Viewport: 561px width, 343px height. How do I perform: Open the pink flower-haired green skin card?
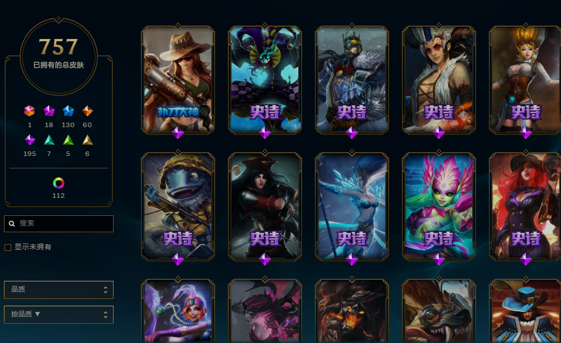coord(438,207)
